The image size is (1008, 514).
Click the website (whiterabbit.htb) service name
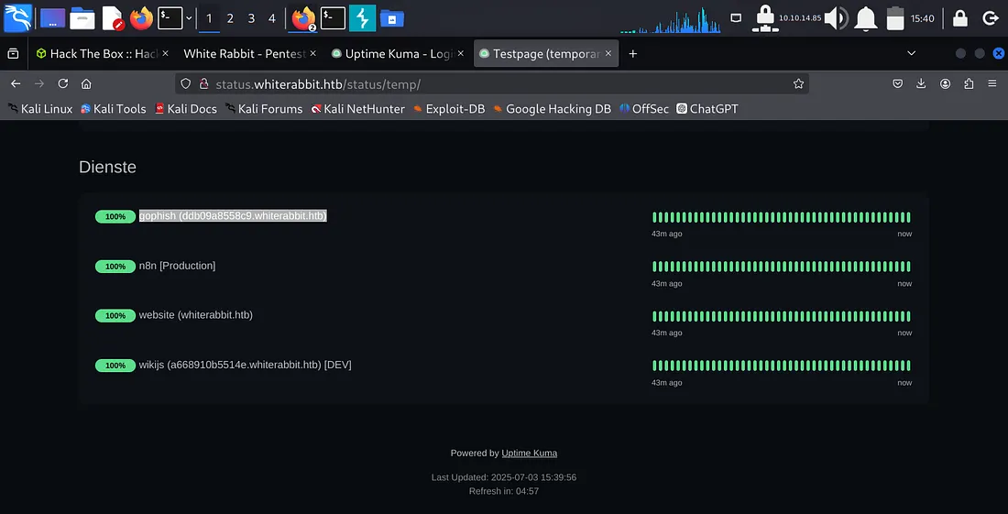pos(195,315)
